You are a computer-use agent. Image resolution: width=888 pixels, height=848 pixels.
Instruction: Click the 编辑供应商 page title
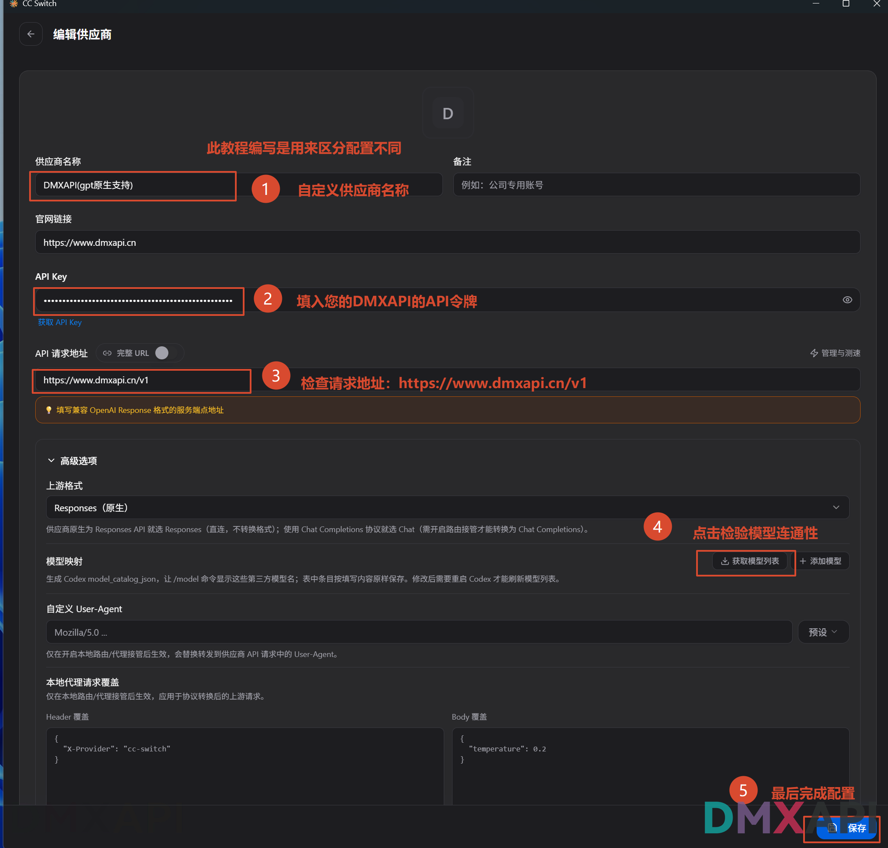click(x=82, y=34)
